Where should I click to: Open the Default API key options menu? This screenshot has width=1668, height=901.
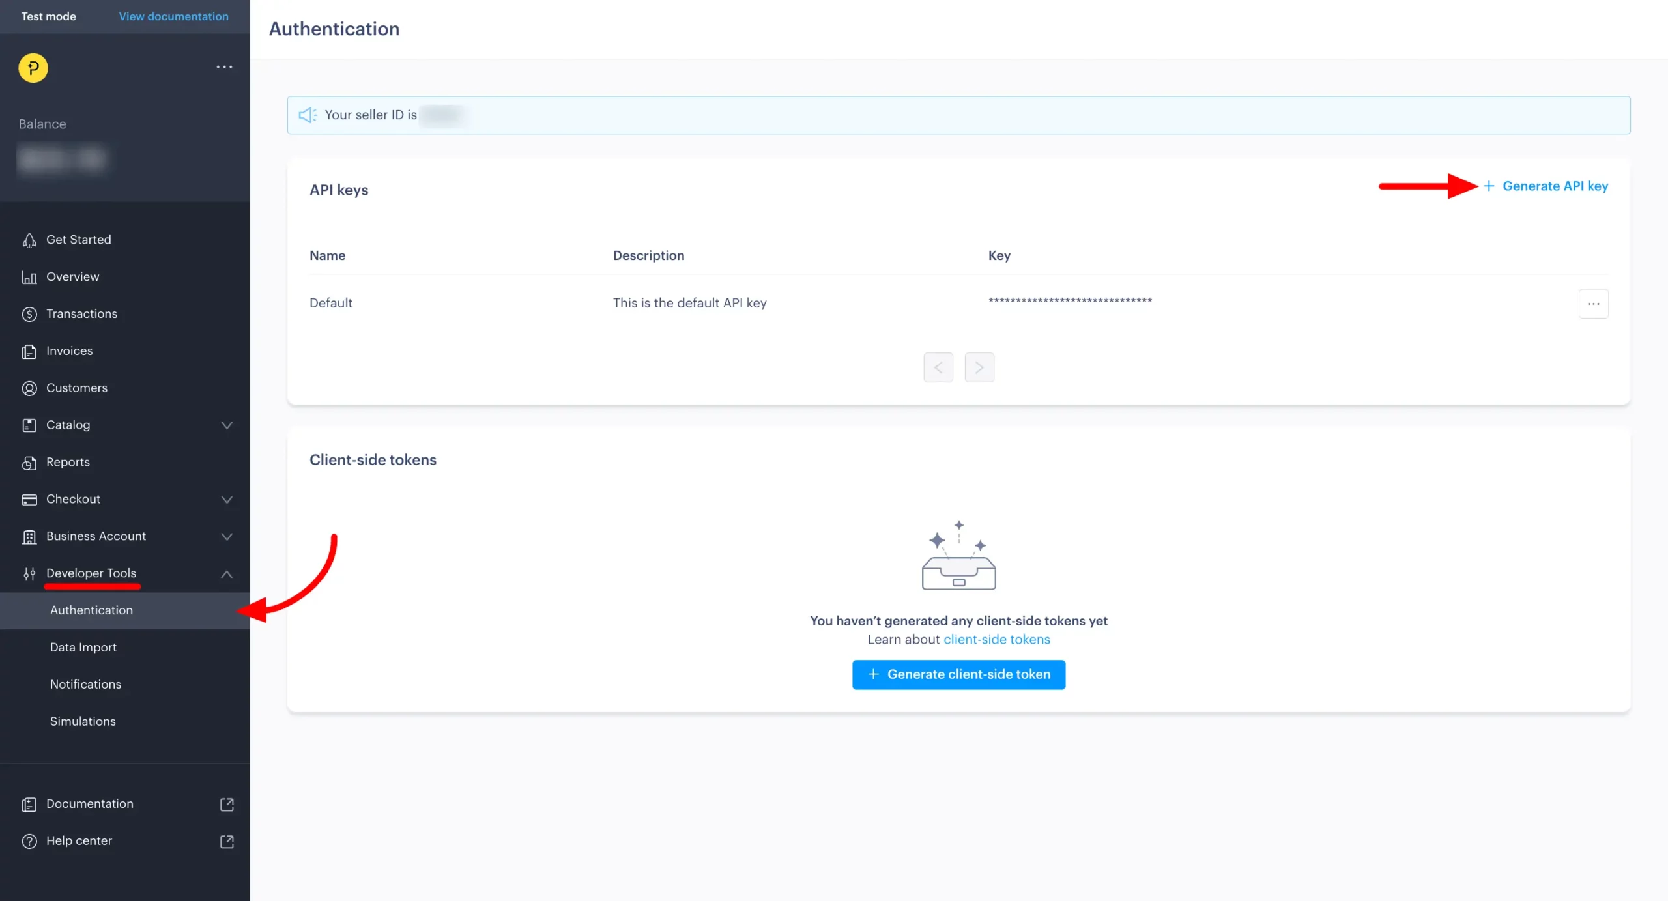[x=1593, y=304]
